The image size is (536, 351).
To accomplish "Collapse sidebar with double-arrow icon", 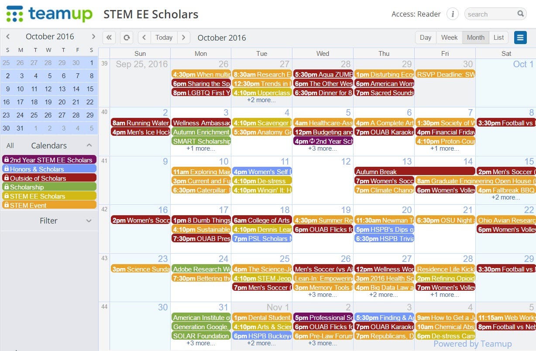I will (109, 38).
